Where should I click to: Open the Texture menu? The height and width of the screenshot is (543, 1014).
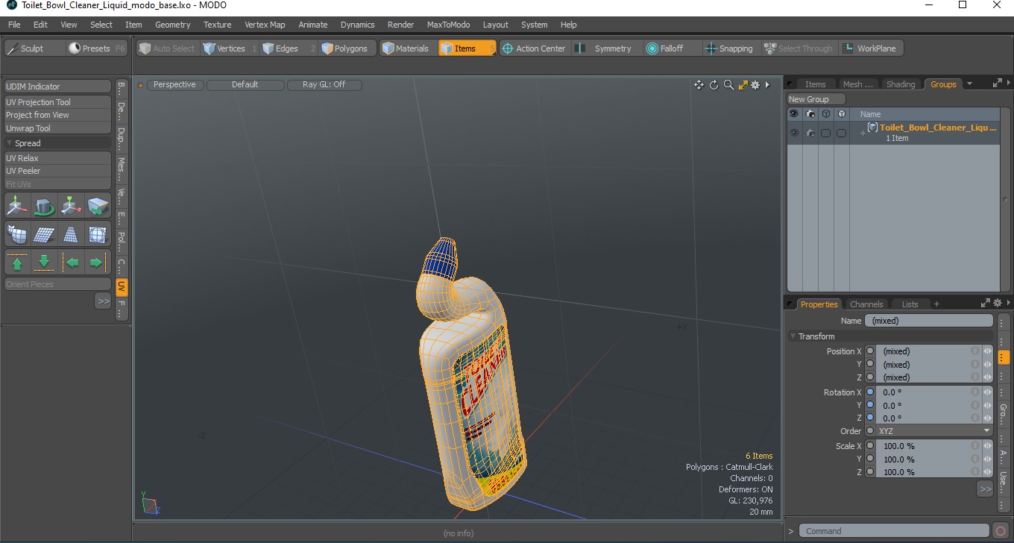(x=217, y=25)
